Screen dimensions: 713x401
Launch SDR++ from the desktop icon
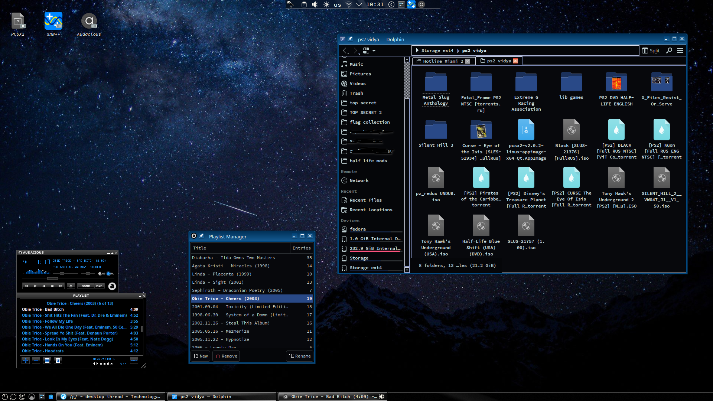pyautogui.click(x=53, y=24)
